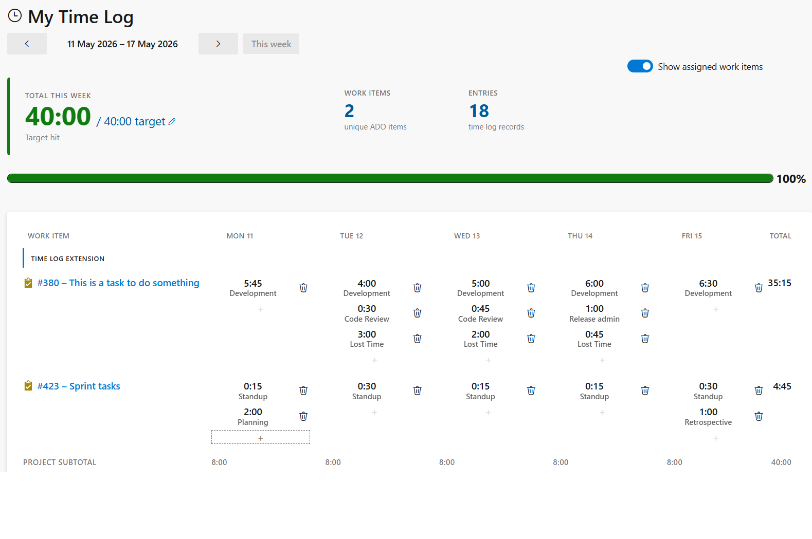Screen dimensions: 812x539
Task: Click the This week button
Action: [271, 44]
